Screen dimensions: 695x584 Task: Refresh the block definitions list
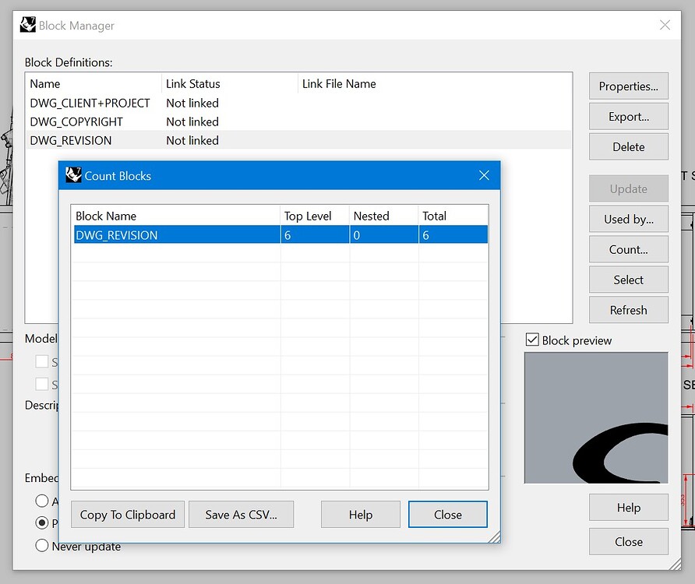pos(628,309)
